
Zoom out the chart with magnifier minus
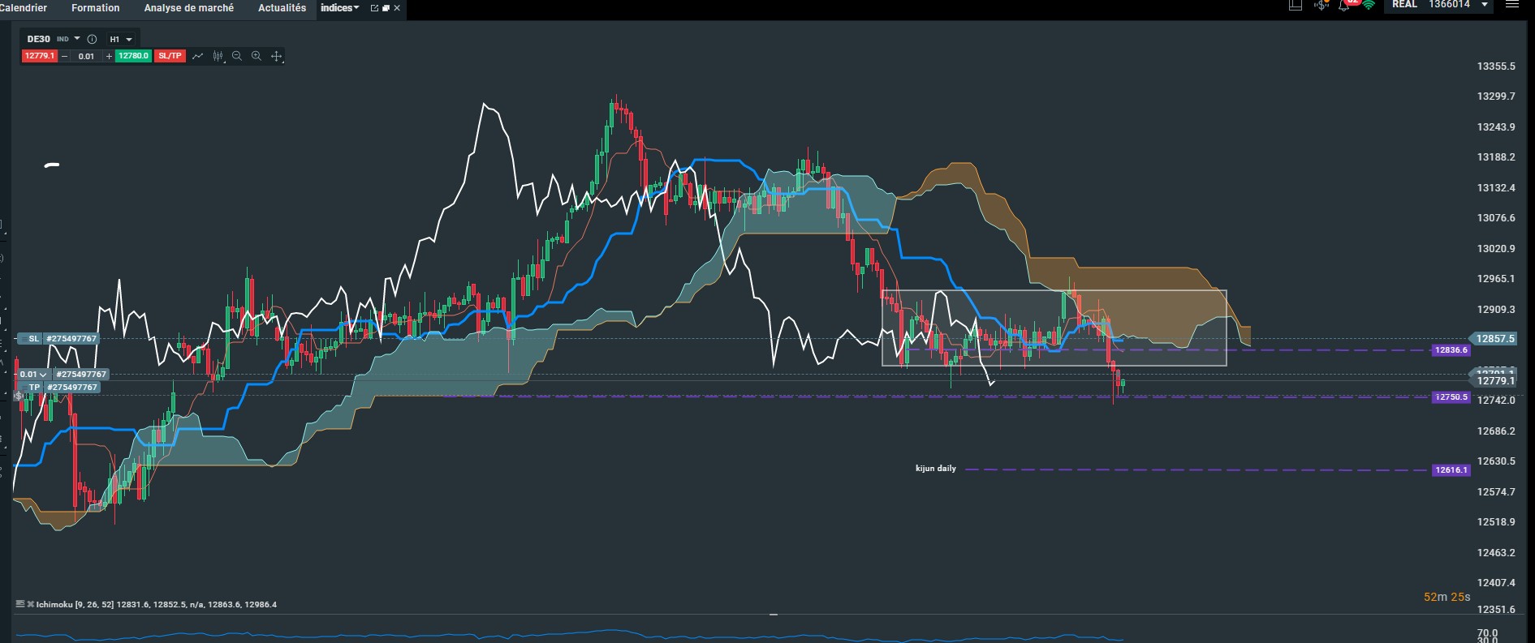pos(237,56)
